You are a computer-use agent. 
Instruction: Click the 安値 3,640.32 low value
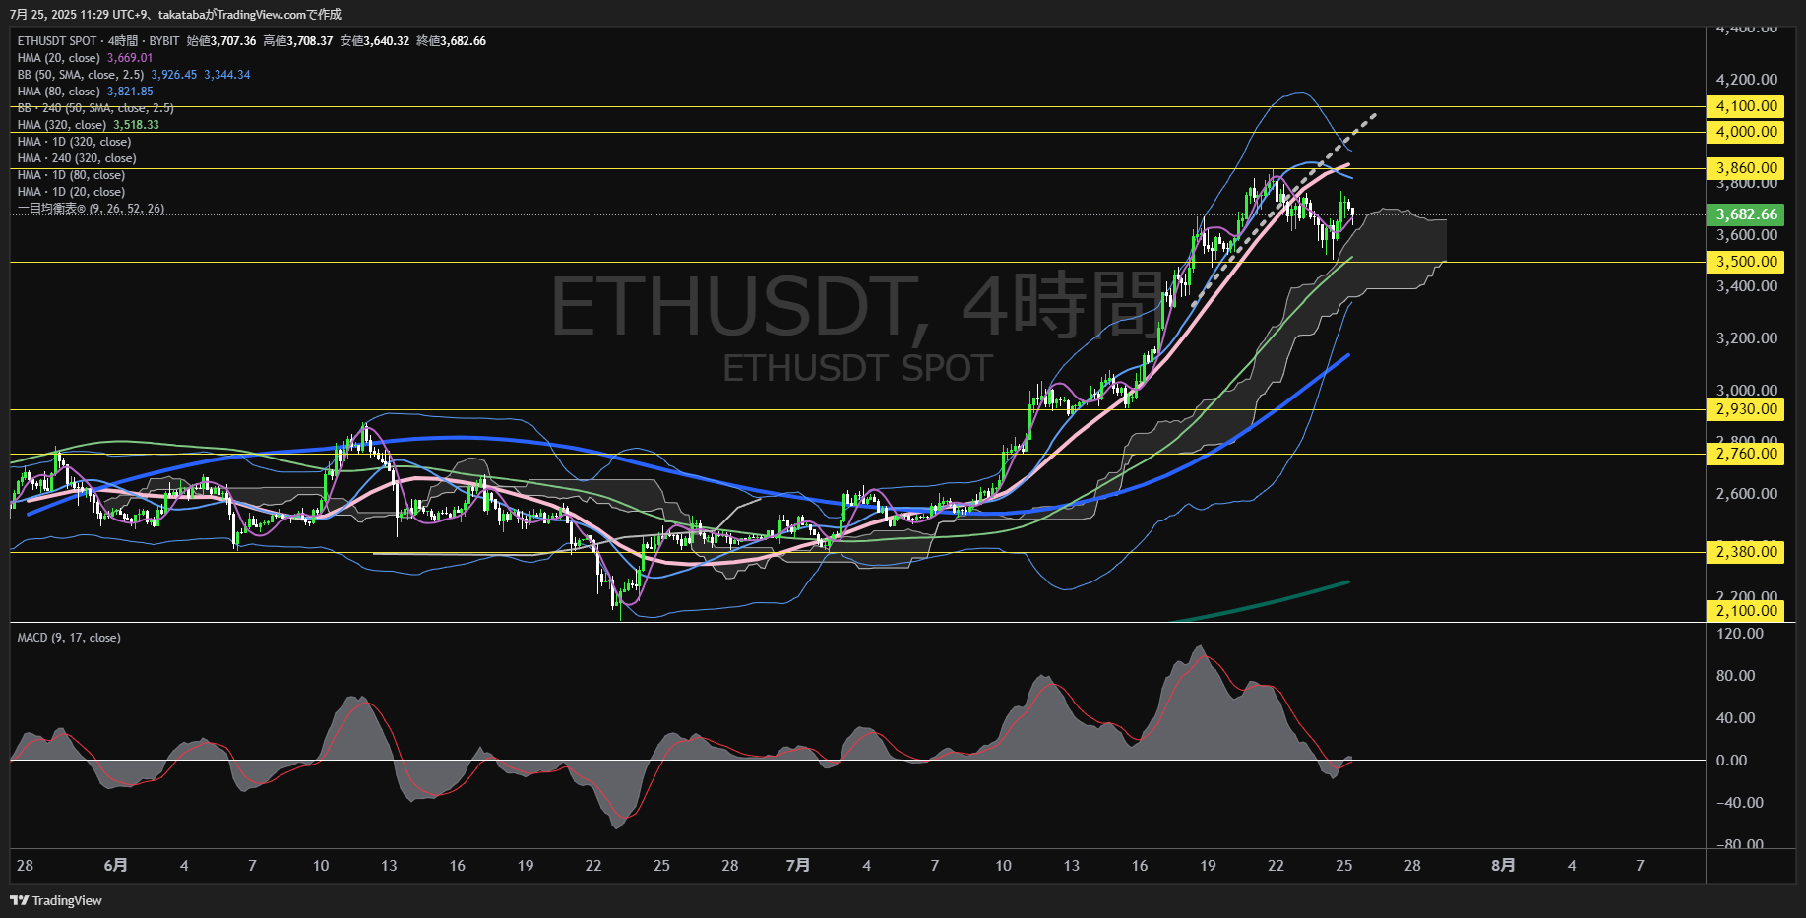click(375, 41)
